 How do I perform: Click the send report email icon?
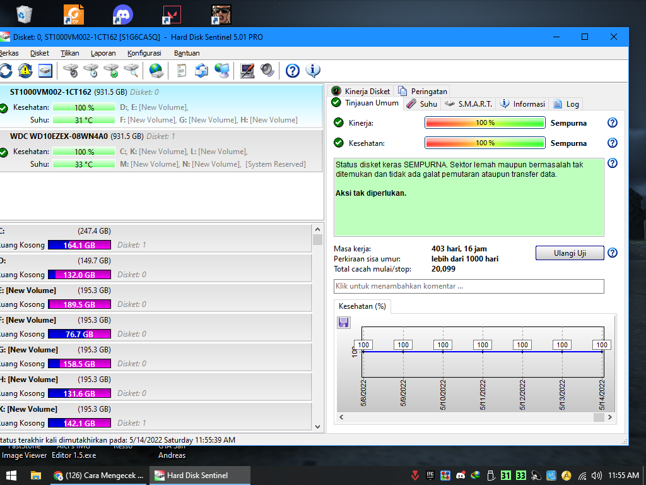201,71
